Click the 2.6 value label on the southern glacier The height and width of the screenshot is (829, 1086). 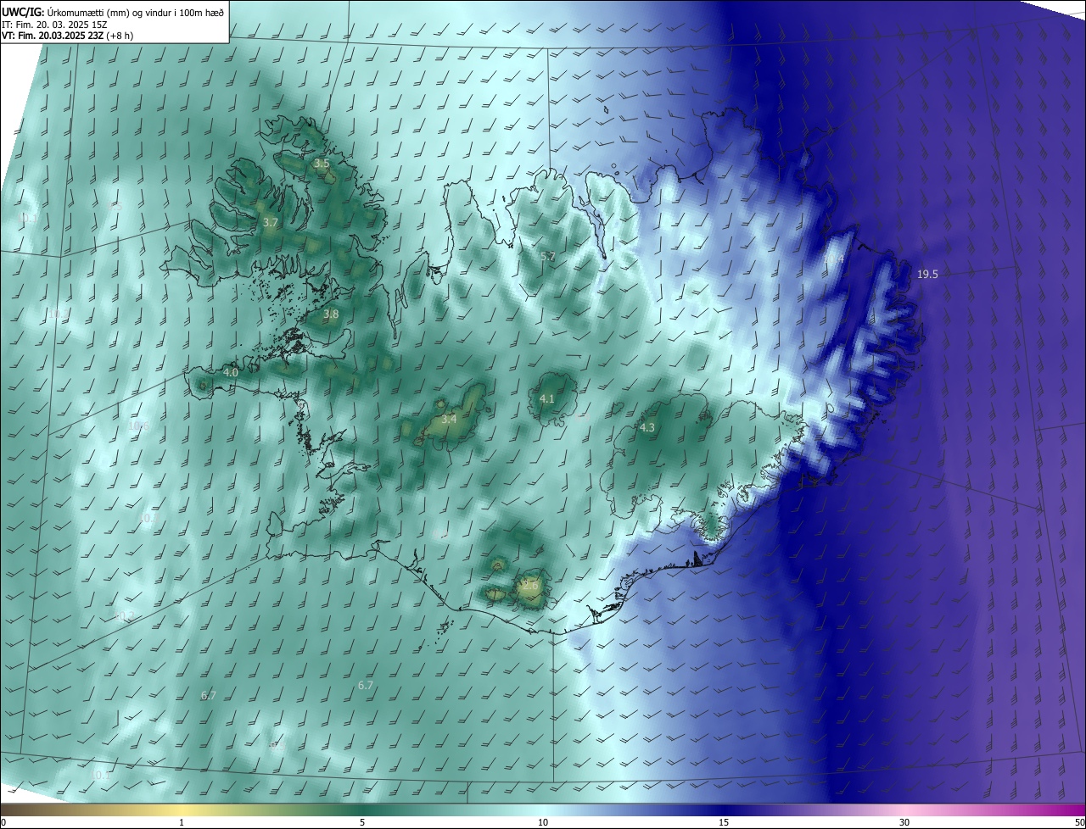531,584
